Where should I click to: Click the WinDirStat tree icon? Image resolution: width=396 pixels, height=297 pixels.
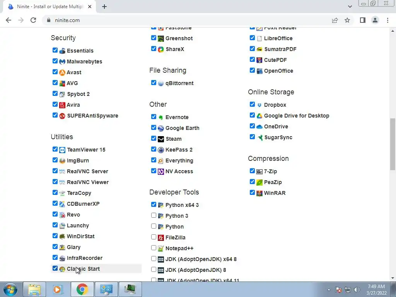62,236
